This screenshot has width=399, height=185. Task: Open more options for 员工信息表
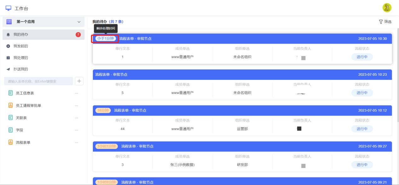pyautogui.click(x=77, y=93)
